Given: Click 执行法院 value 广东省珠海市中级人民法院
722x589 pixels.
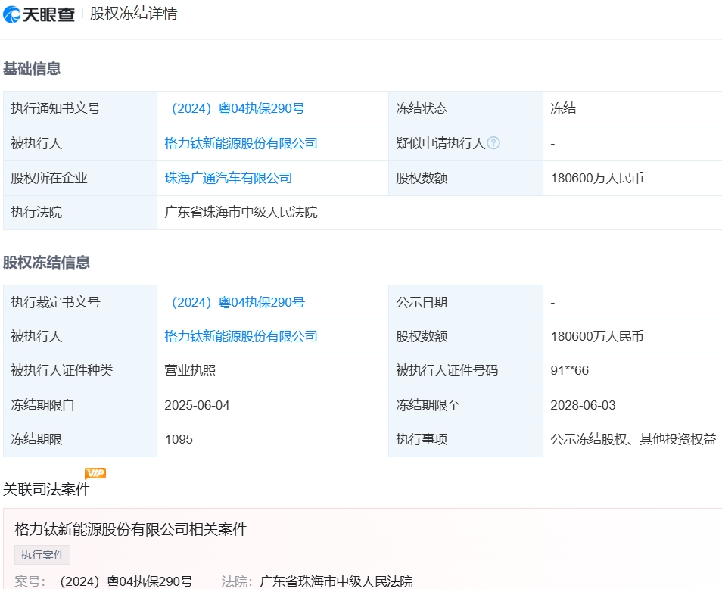Looking at the screenshot, I should tap(241, 212).
